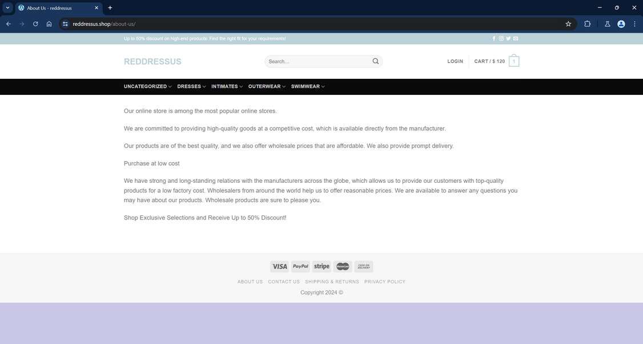Bookmark this page via the star icon
The image size is (643, 344).
[568, 24]
